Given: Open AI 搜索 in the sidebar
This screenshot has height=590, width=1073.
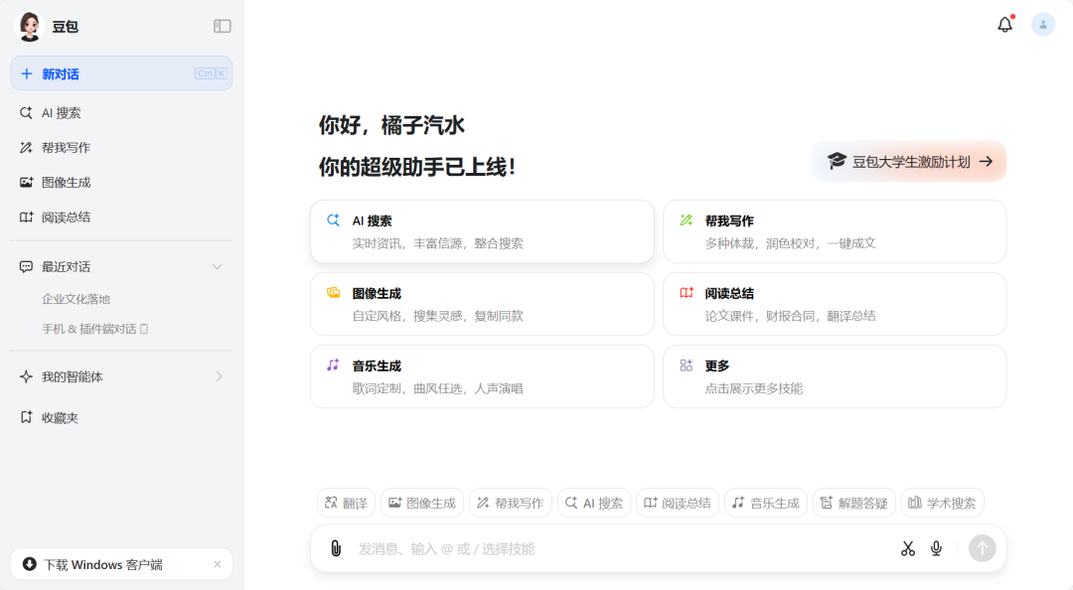Looking at the screenshot, I should (x=122, y=113).
